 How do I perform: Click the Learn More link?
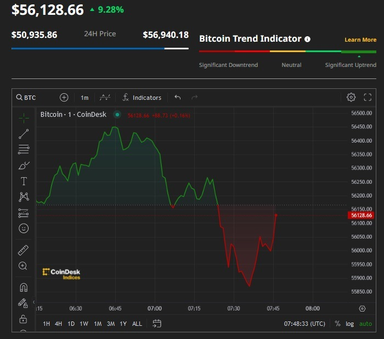(360, 40)
